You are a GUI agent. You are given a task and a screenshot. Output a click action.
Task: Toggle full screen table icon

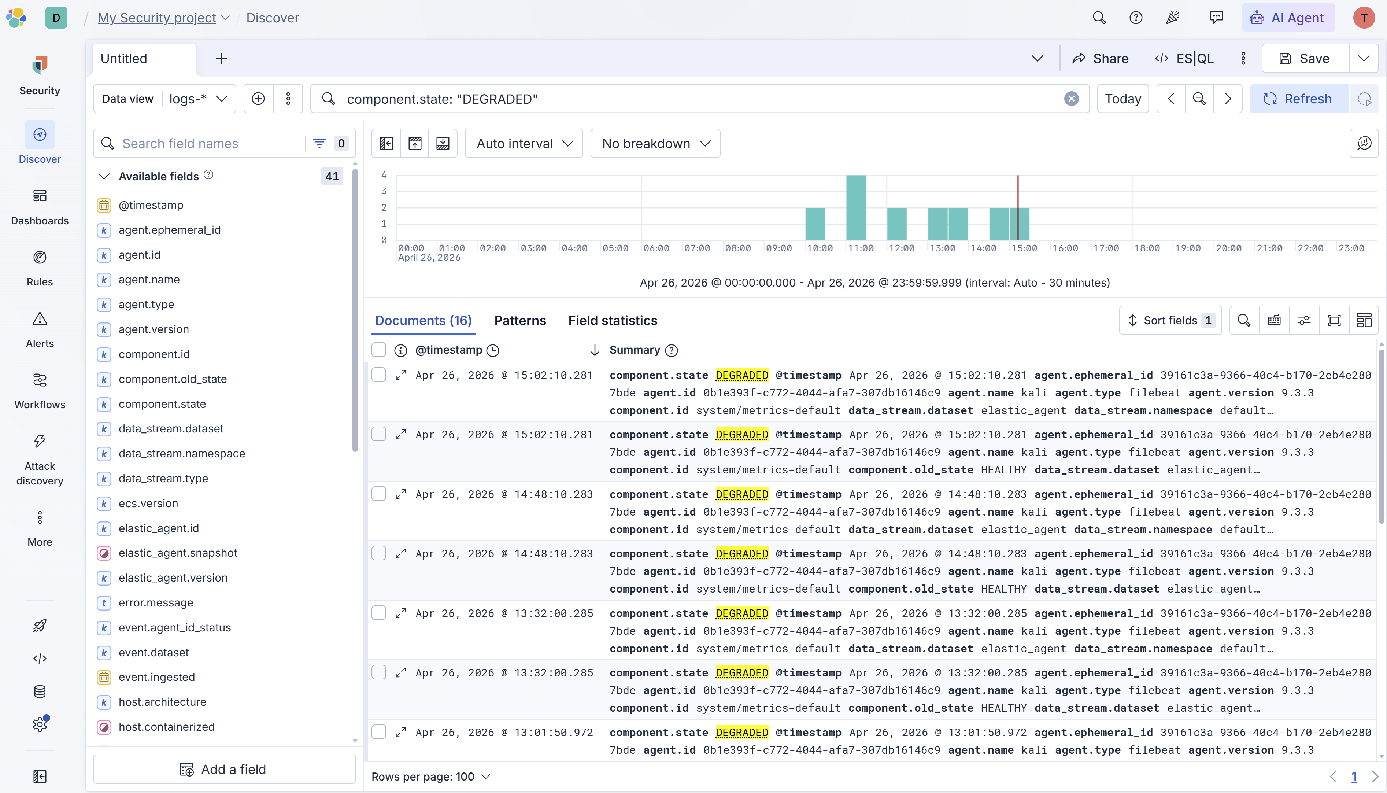pos(1334,320)
